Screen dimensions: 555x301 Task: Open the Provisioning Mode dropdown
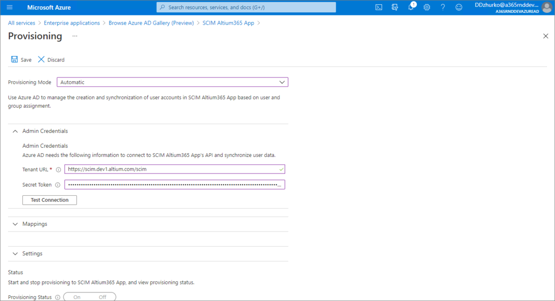point(172,82)
